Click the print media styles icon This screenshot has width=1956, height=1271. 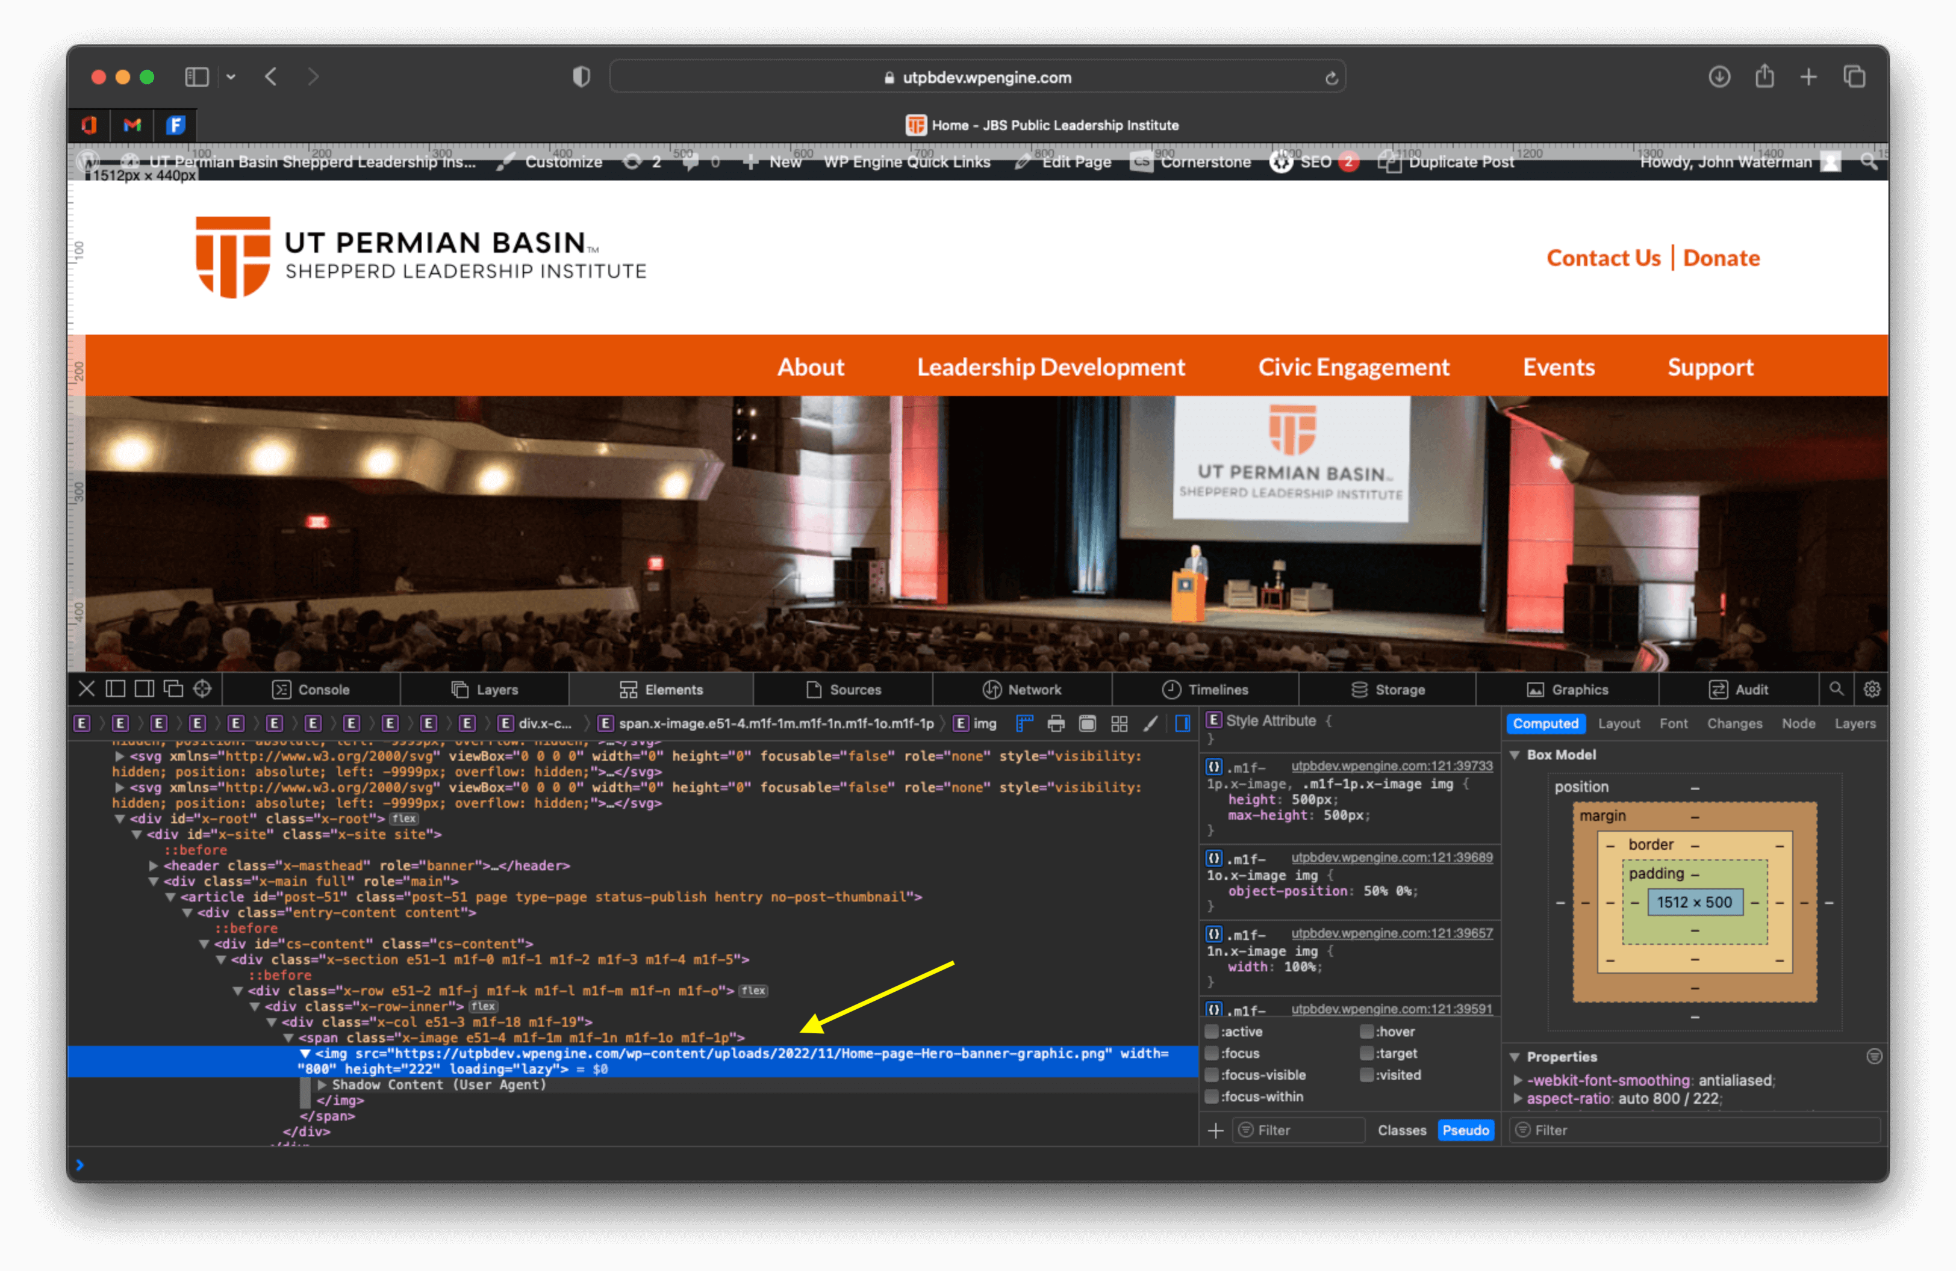coord(1056,723)
